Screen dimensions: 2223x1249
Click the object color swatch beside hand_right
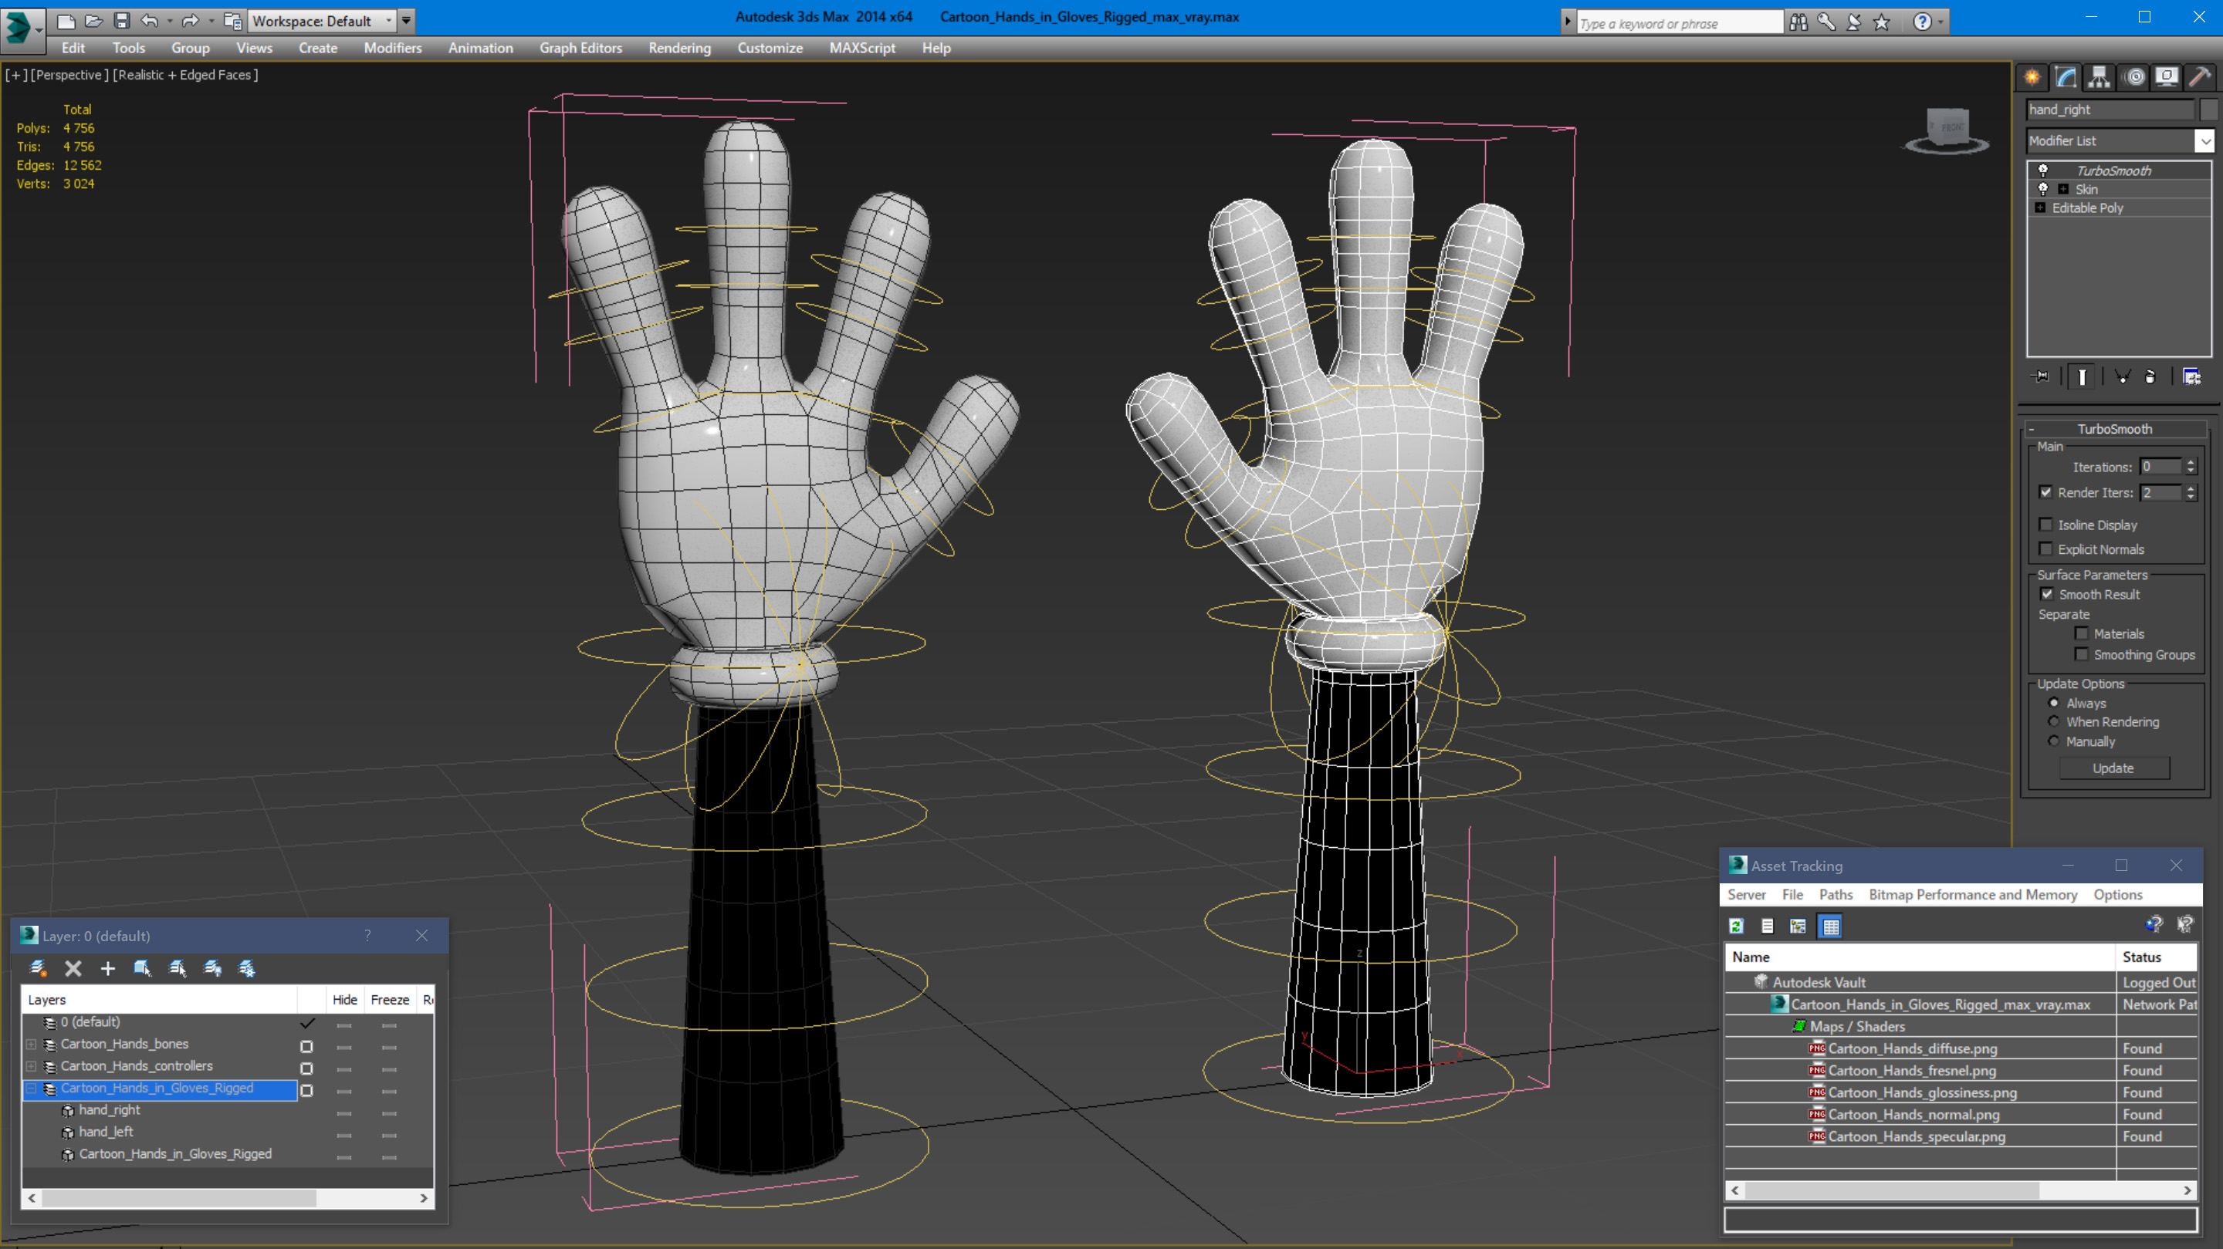pyautogui.click(x=2208, y=110)
